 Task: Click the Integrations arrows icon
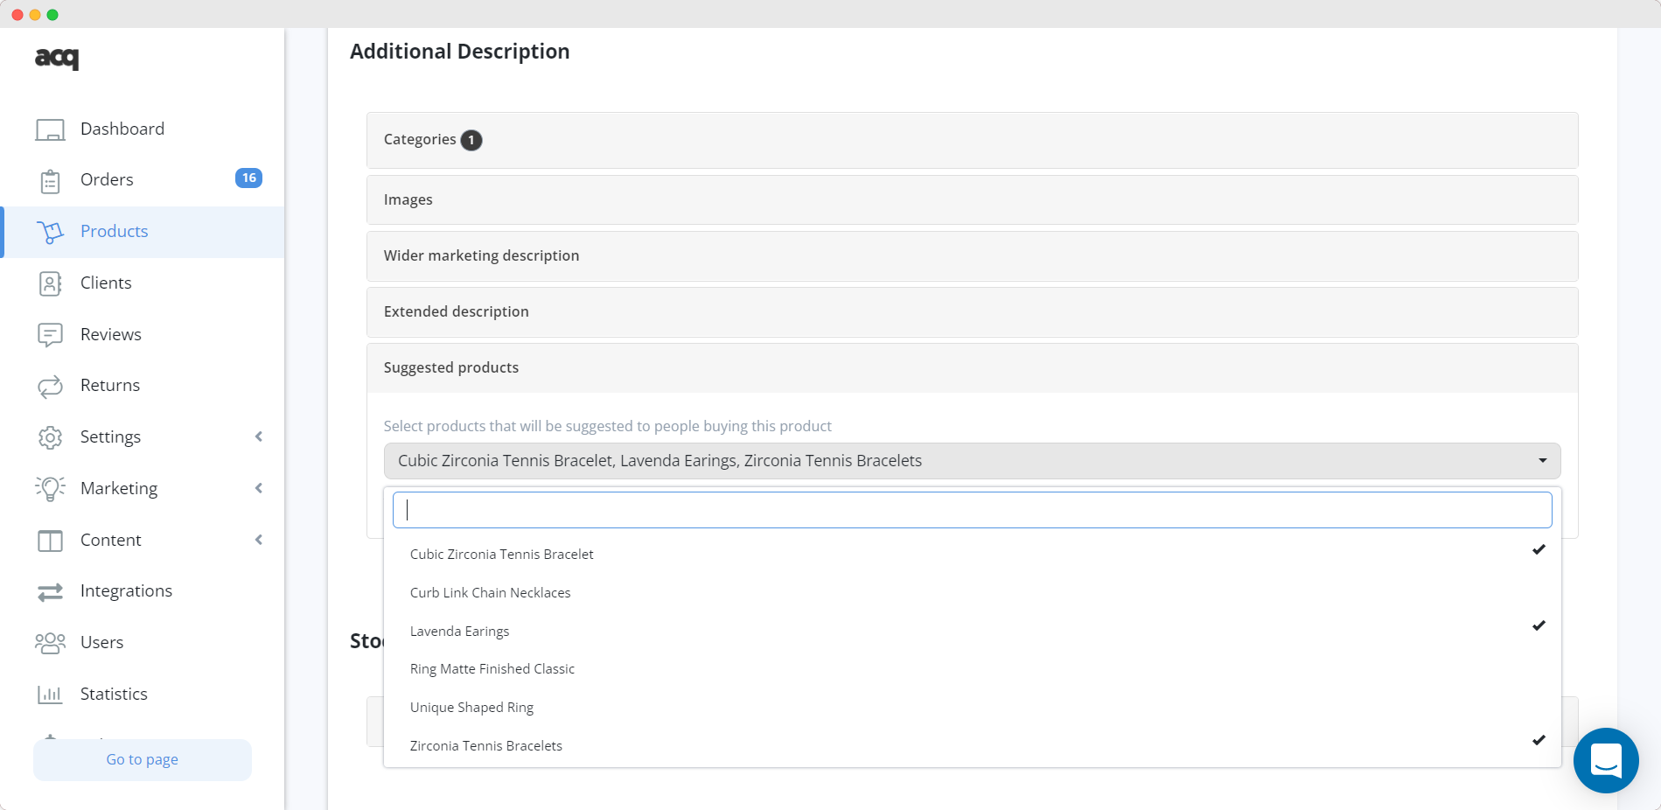tap(50, 592)
